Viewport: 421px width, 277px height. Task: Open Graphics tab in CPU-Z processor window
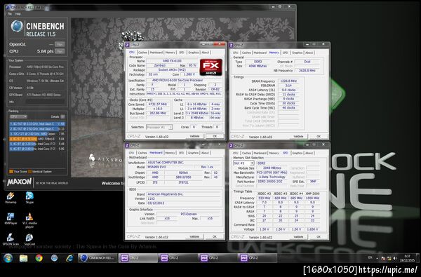pos(194,53)
